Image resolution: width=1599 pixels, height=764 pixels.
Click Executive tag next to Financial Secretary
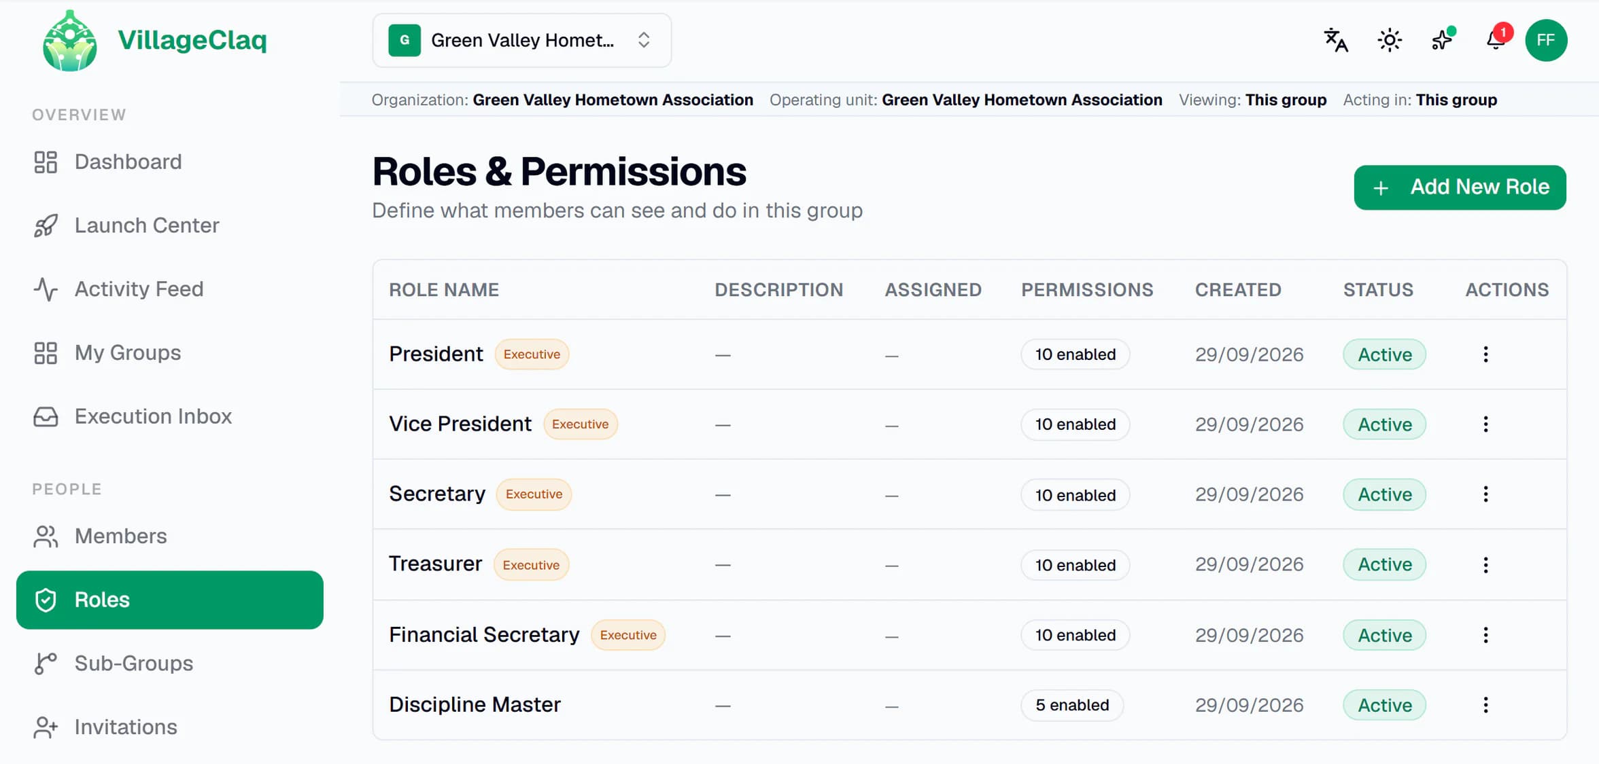(x=628, y=635)
